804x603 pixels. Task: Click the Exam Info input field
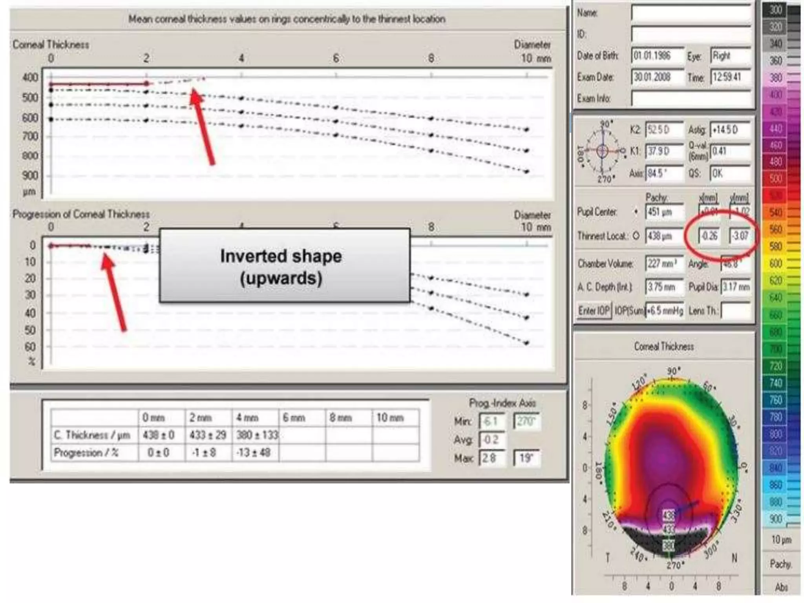point(691,98)
